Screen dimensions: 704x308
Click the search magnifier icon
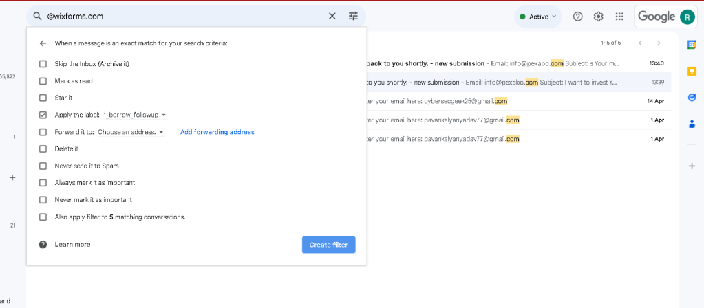pos(38,16)
